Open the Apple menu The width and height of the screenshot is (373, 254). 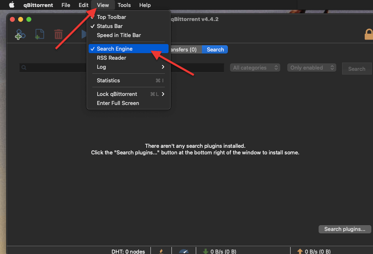coord(12,5)
